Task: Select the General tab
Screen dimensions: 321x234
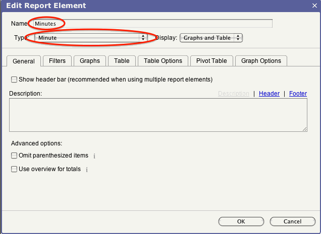Action: (23, 61)
